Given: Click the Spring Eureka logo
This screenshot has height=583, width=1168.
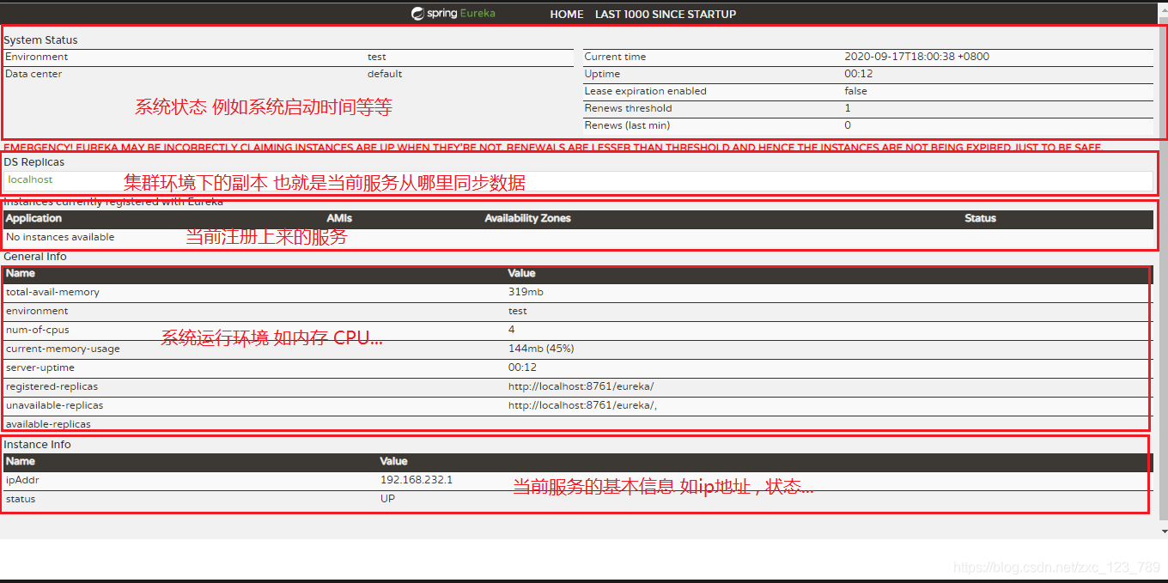Looking at the screenshot, I should tap(453, 14).
